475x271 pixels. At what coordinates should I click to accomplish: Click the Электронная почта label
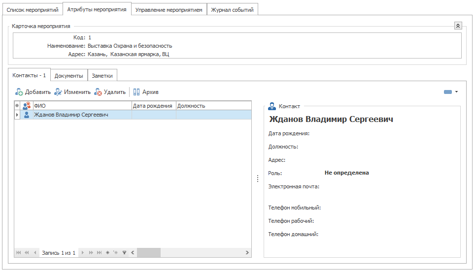point(294,186)
